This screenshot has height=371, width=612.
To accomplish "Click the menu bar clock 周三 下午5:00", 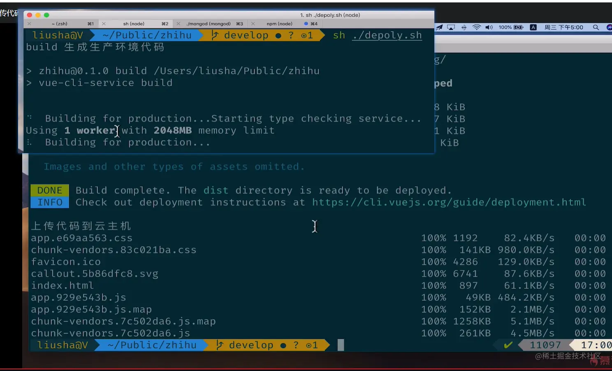I will [563, 27].
